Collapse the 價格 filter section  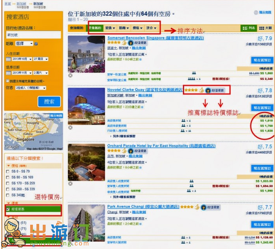8,166
